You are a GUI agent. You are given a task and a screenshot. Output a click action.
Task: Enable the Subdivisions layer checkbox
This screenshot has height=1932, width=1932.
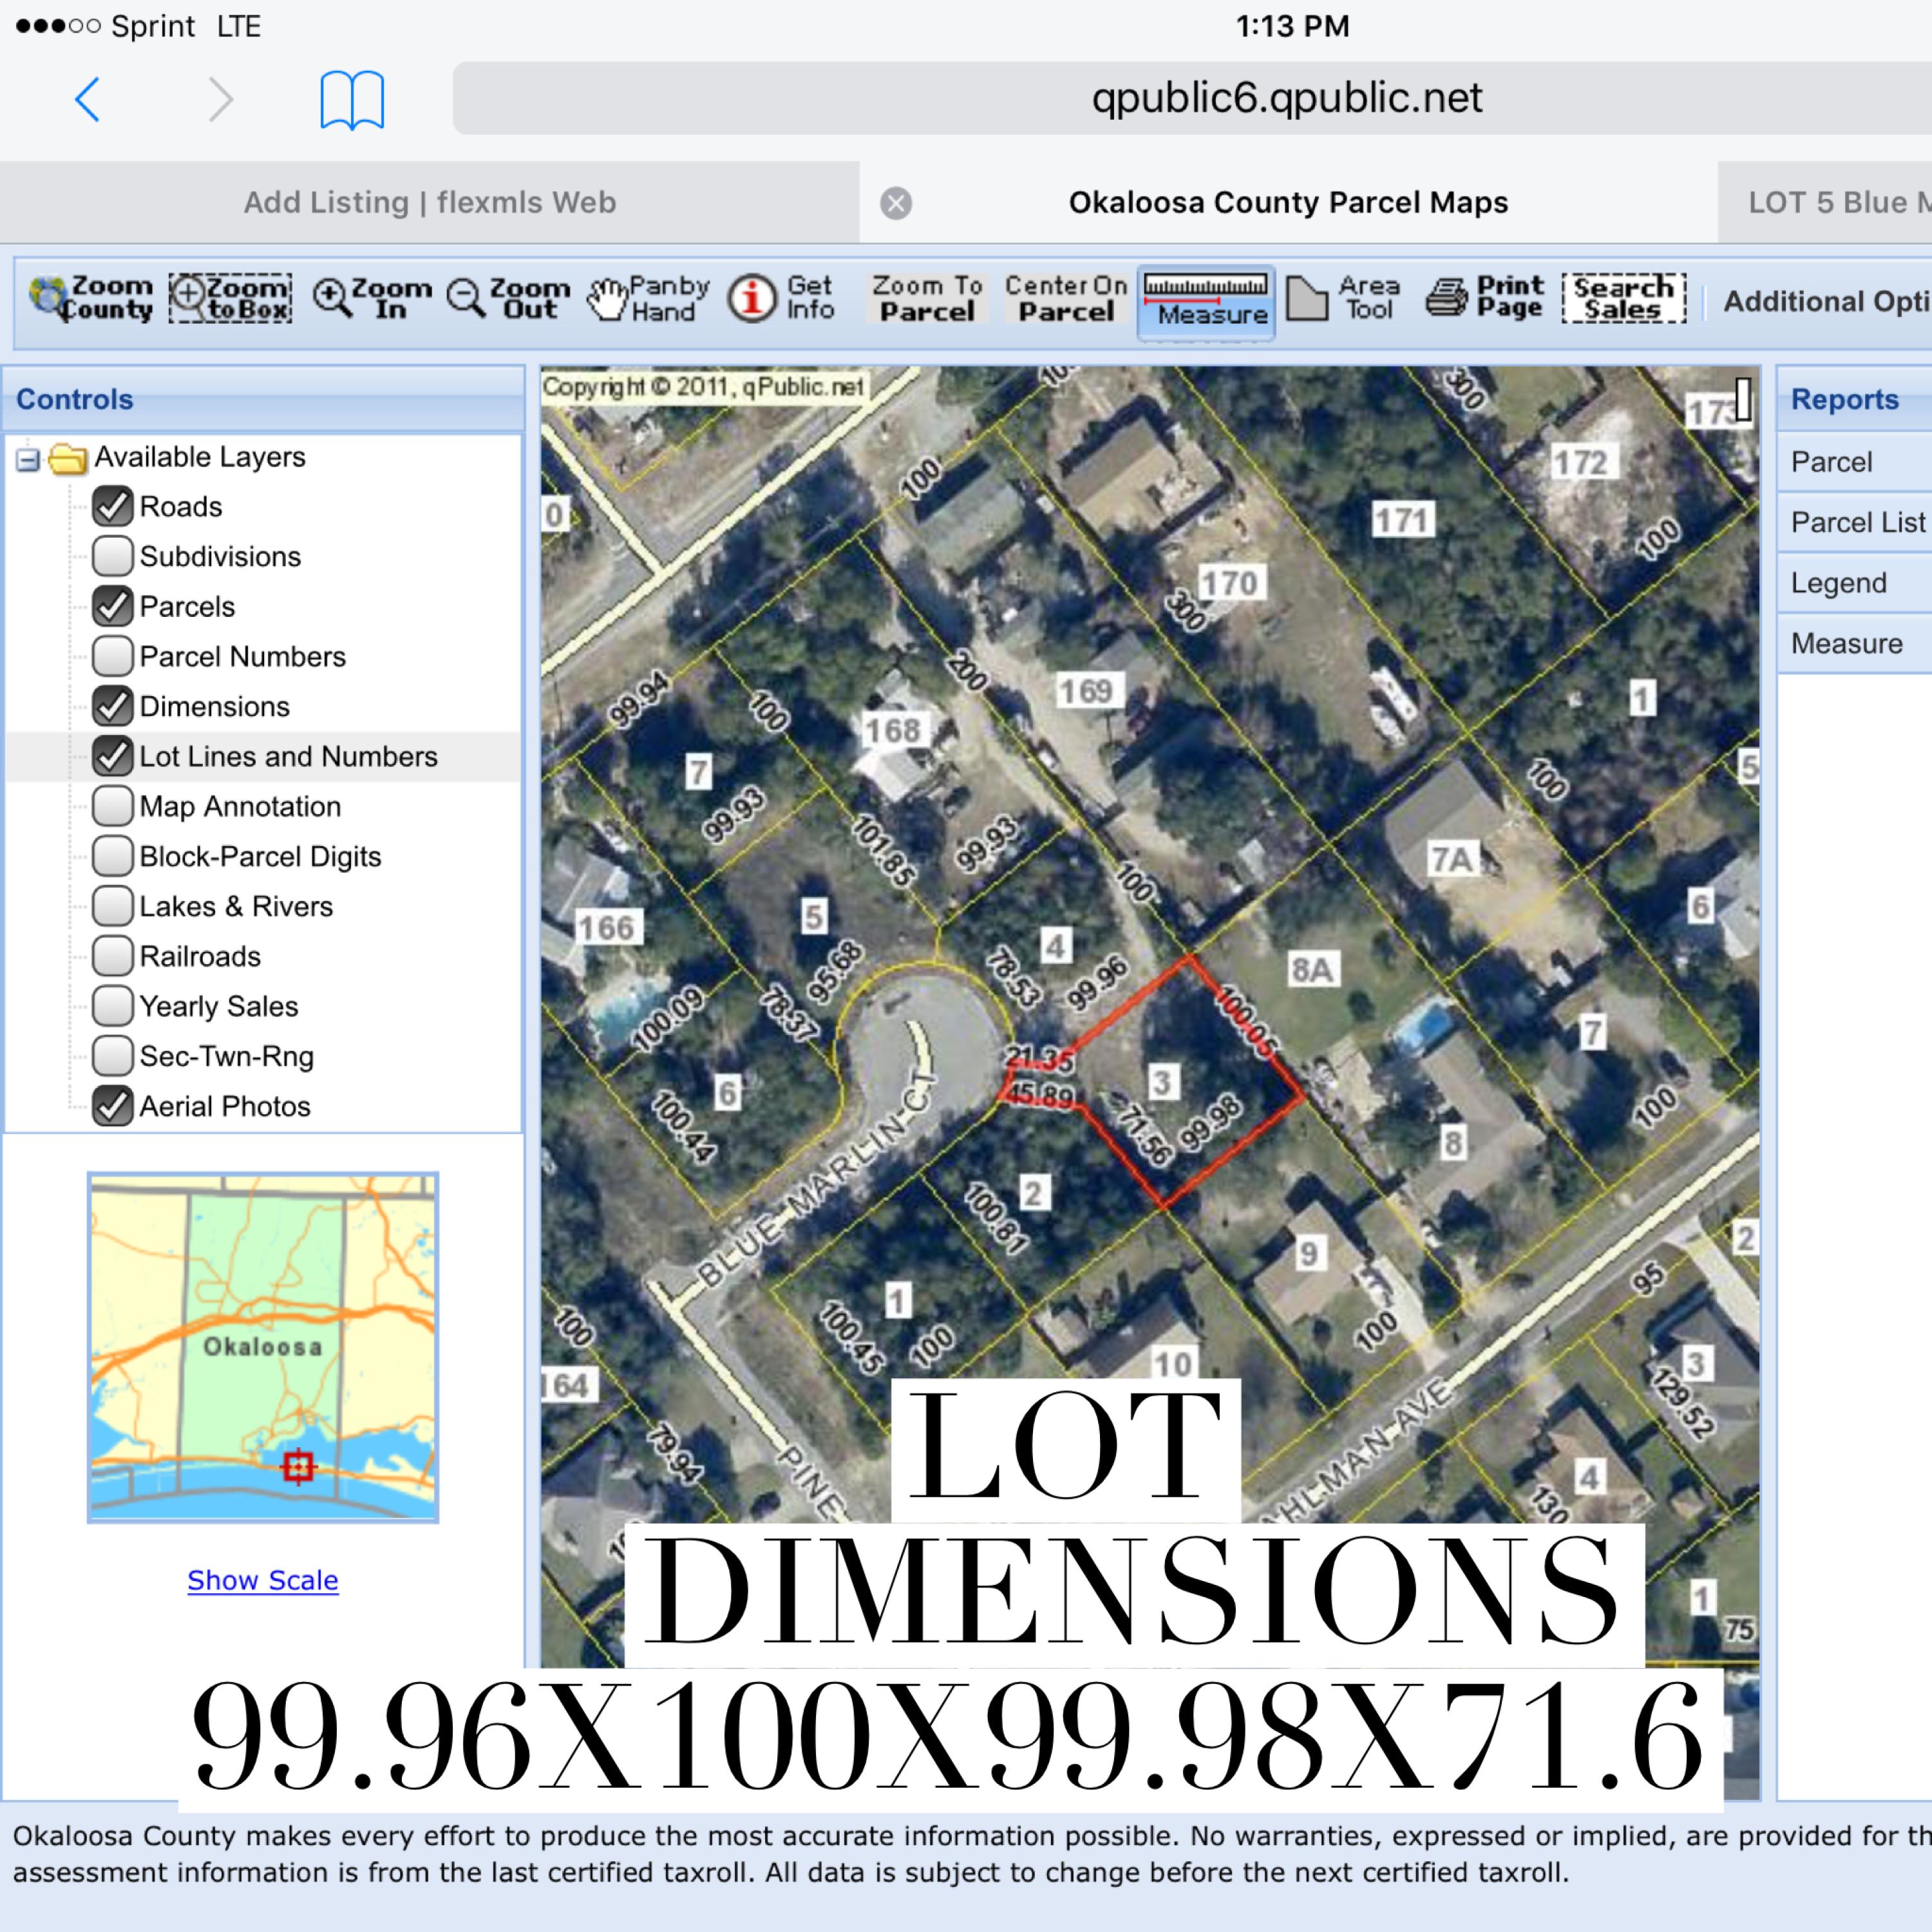113,556
